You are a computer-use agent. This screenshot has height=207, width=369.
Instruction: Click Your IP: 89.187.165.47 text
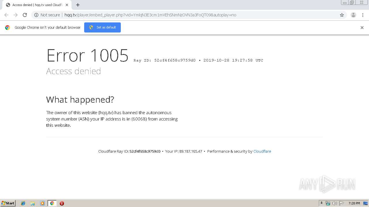point(184,151)
